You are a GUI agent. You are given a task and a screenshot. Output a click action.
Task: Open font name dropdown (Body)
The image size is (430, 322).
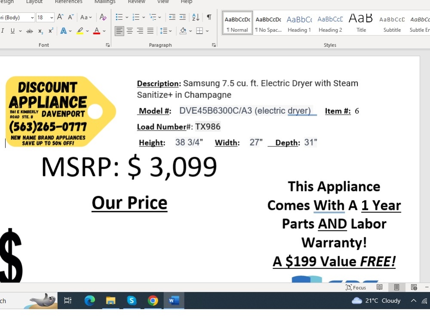32,18
